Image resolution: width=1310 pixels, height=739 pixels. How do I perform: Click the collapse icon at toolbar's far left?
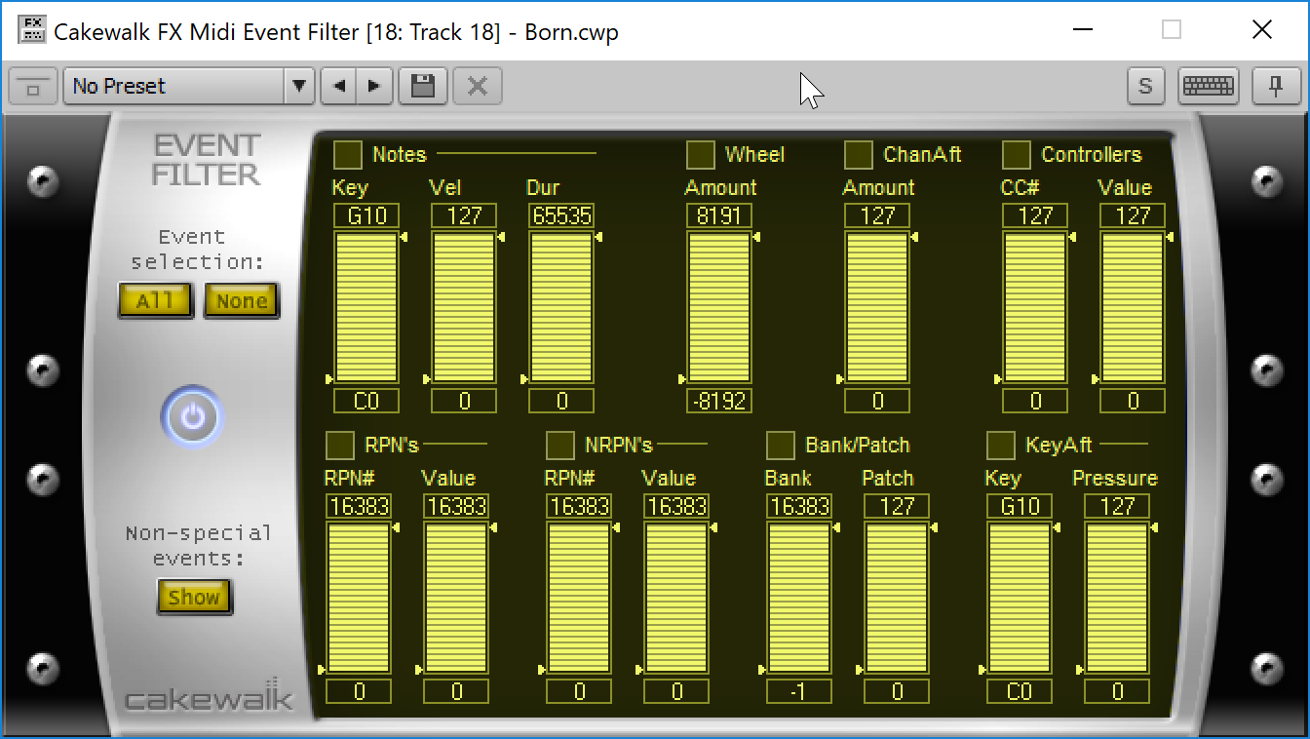32,86
